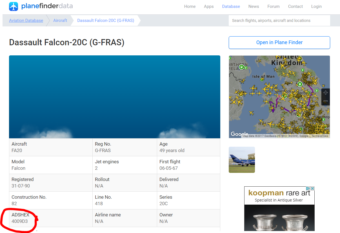Select the Database navigation item
The image size is (340, 233).
pyautogui.click(x=231, y=6)
